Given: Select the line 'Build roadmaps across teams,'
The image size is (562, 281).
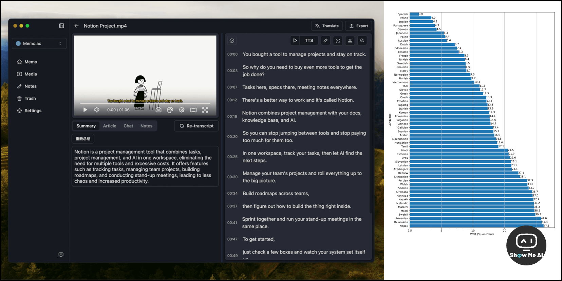Looking at the screenshot, I should 276,194.
